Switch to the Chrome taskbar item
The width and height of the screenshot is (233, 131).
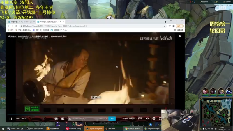tap(133, 128)
